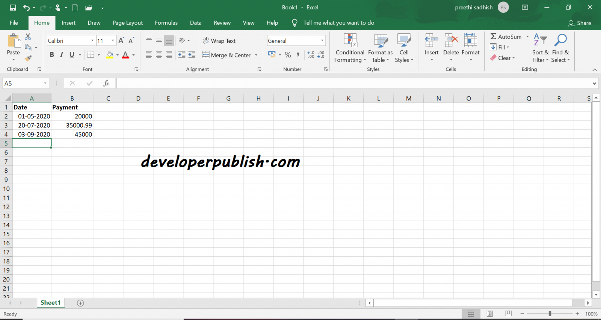Image resolution: width=601 pixels, height=320 pixels.
Task: Open the Page Layout tab
Action: pyautogui.click(x=127, y=23)
